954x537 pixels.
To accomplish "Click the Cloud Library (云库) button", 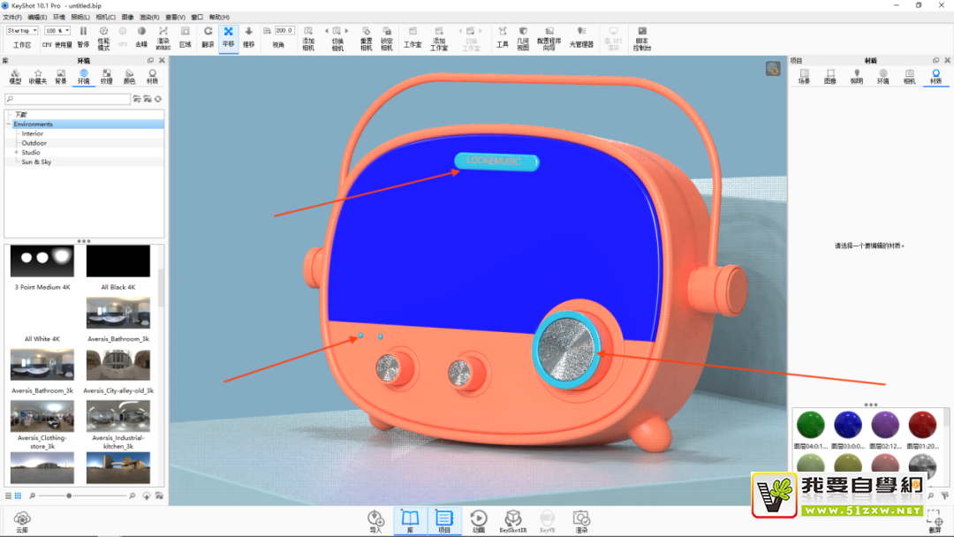I will click(x=22, y=520).
